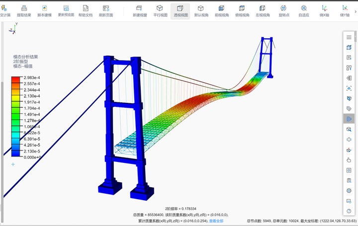358x226 pixels.
Task: Create a new view with 新建视窗
Action: click(x=139, y=10)
